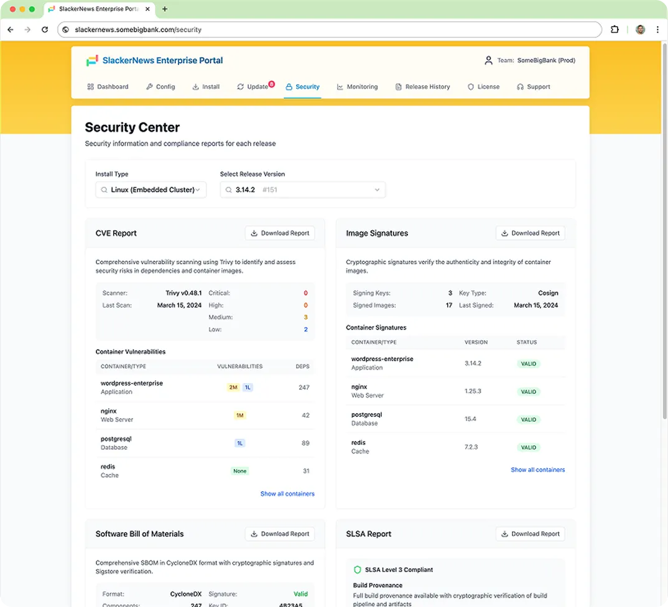This screenshot has width=668, height=607.
Task: Click the Medium vulnerabilities count 3
Action: tap(306, 317)
